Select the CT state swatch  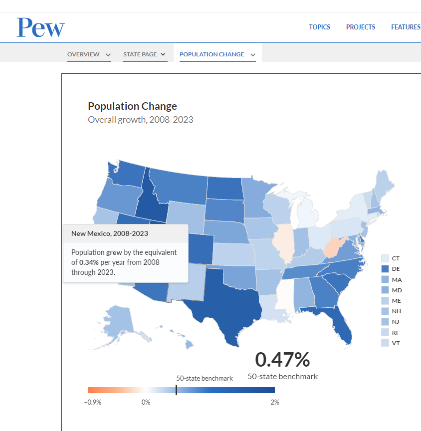(385, 258)
